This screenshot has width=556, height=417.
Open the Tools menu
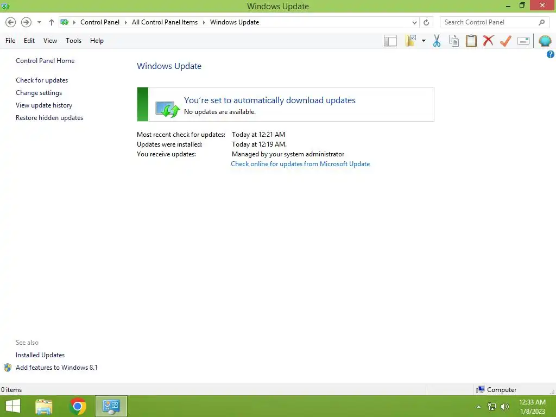click(x=73, y=41)
